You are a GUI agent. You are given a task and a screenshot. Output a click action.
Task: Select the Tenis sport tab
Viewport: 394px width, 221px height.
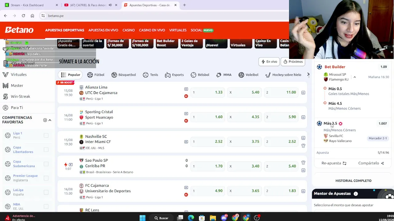(150, 75)
